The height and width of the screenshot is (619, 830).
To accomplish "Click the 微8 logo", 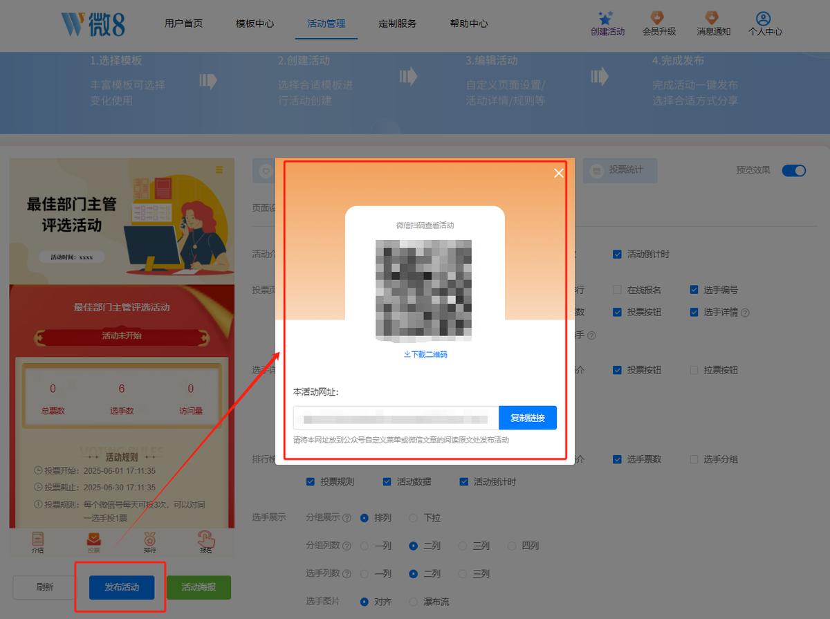I will (93, 24).
